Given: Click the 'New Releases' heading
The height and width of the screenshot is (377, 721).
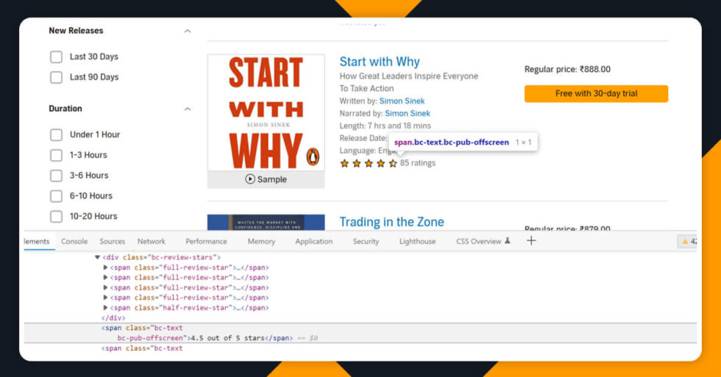Looking at the screenshot, I should pyautogui.click(x=76, y=31).
